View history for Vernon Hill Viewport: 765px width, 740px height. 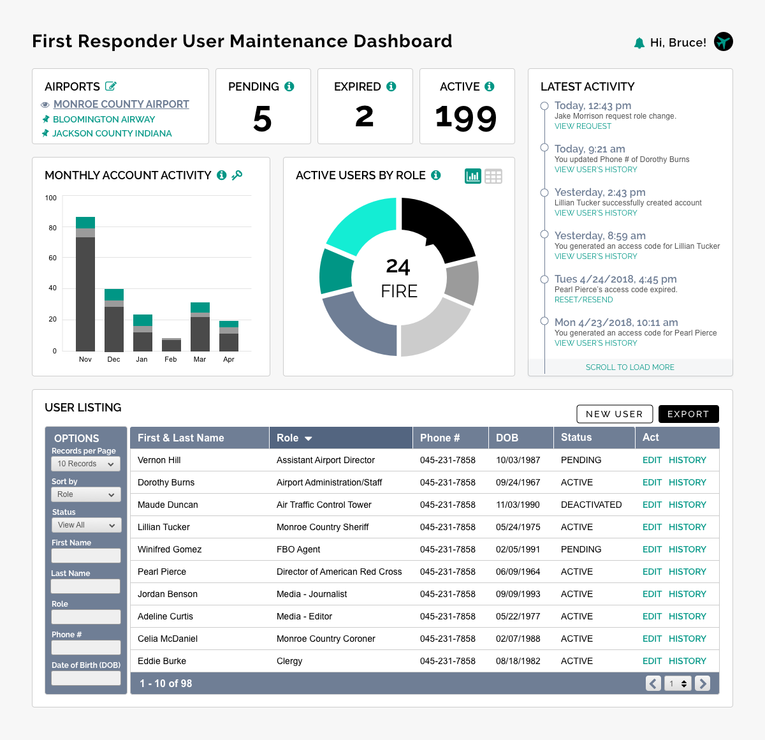687,460
